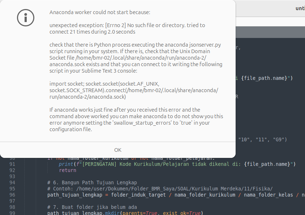The image size is (305, 215).
Task: Click the '# 7. Buat folder jika belum ada' comment
Action: 92,207
